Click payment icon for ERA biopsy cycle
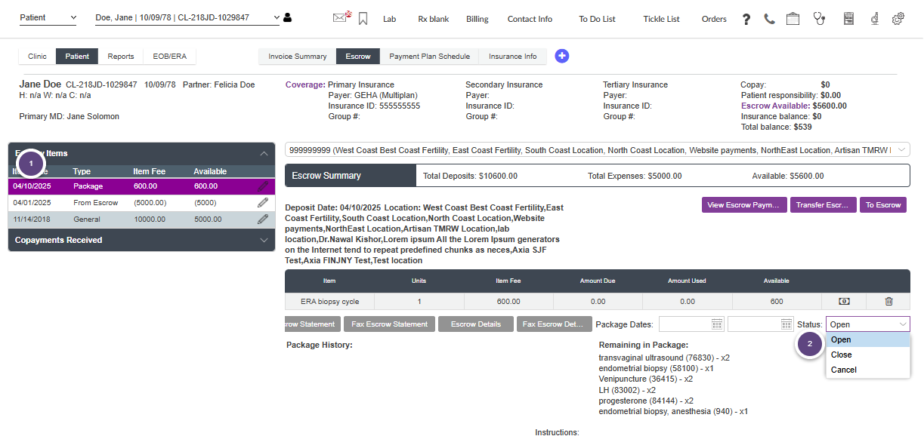 point(844,302)
